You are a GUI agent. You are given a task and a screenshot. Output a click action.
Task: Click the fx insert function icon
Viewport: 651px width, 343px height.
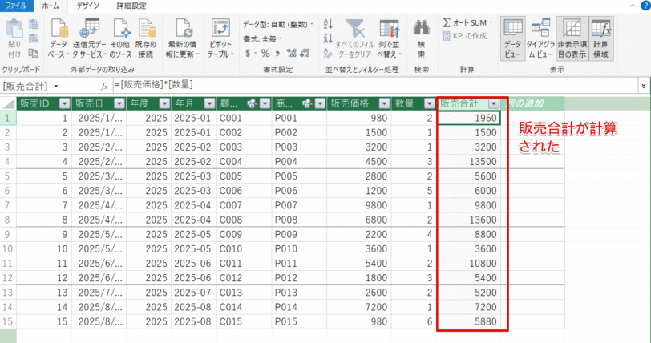(103, 86)
